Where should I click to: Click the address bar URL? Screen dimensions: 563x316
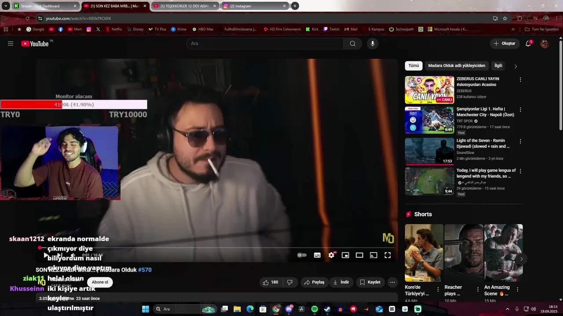click(78, 18)
